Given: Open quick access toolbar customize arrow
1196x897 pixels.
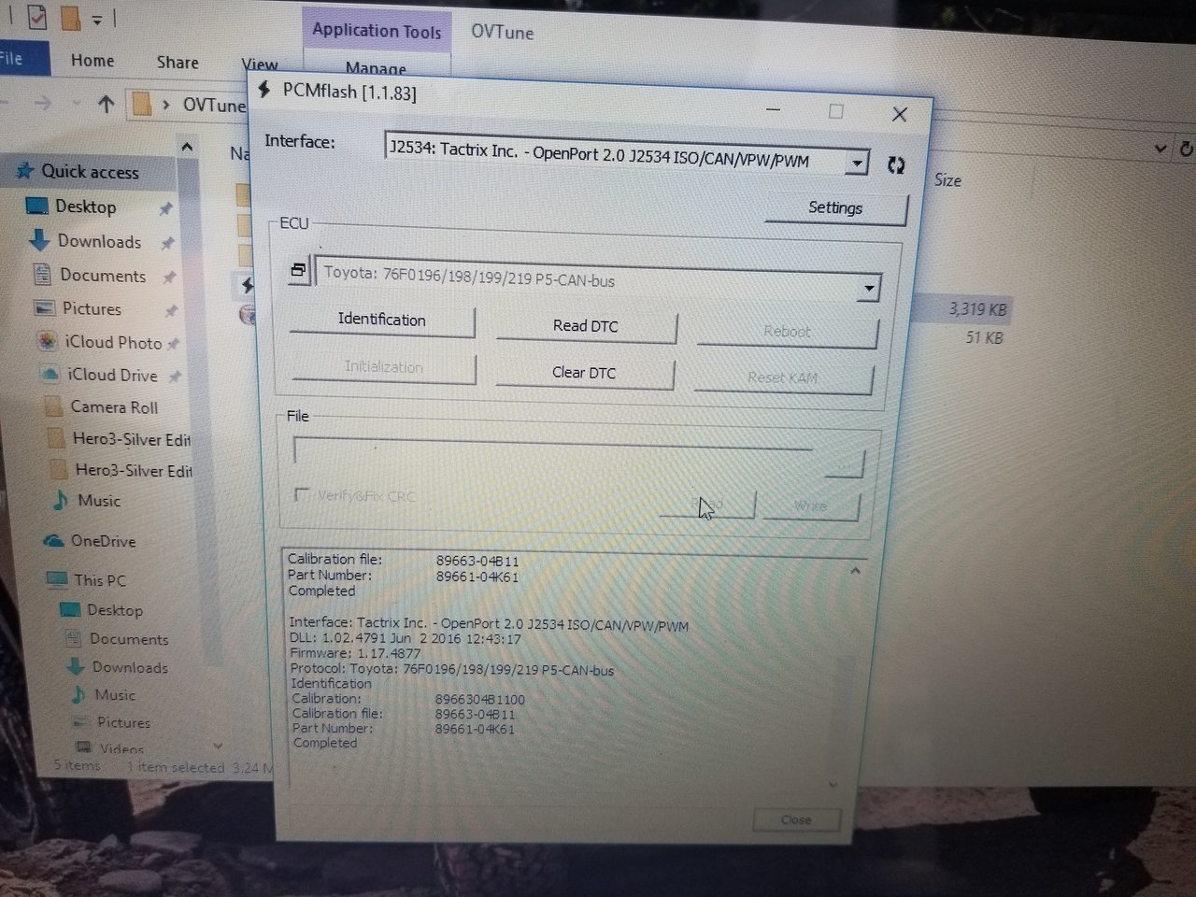Looking at the screenshot, I should tap(97, 19).
